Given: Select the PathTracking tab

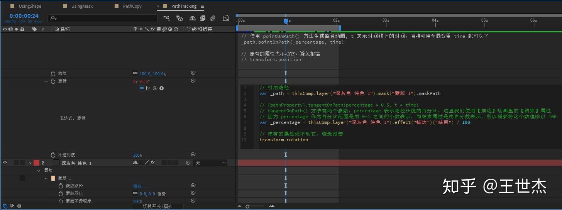Looking at the screenshot, I should (184, 6).
